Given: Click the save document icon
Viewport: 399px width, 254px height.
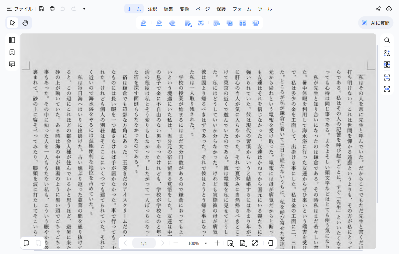Looking at the screenshot, I should (41, 9).
